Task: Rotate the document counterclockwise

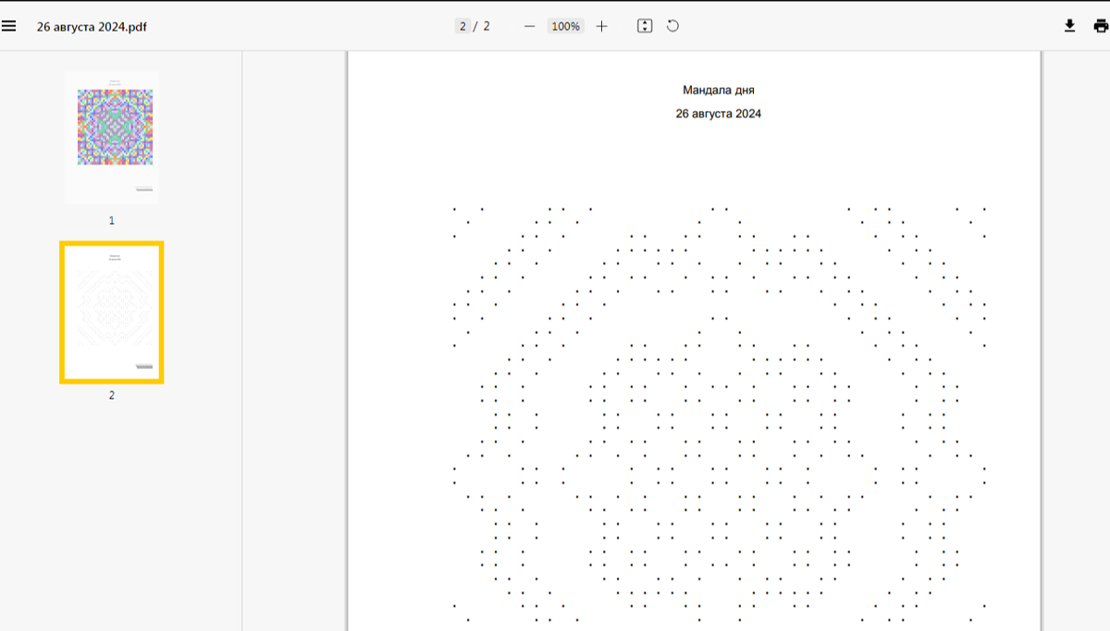Action: pyautogui.click(x=672, y=26)
